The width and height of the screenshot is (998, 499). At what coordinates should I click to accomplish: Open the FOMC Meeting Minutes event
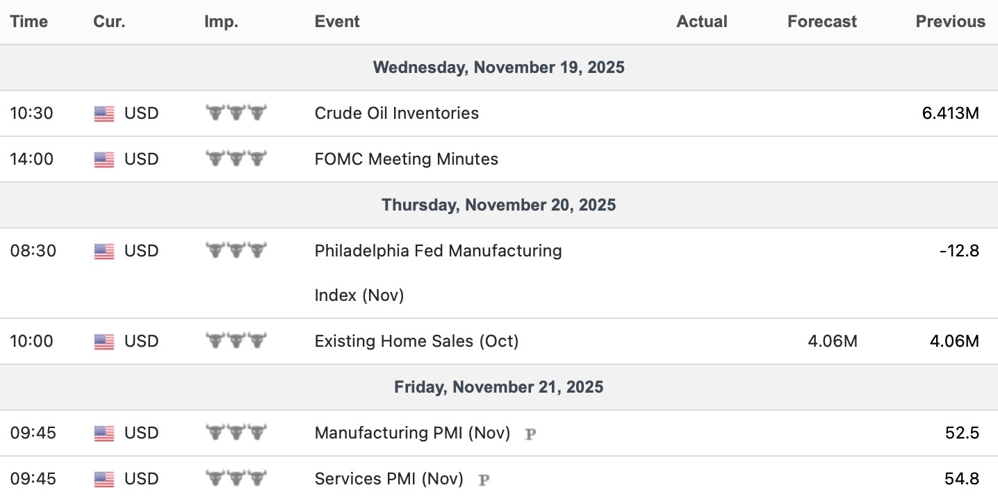[406, 159]
